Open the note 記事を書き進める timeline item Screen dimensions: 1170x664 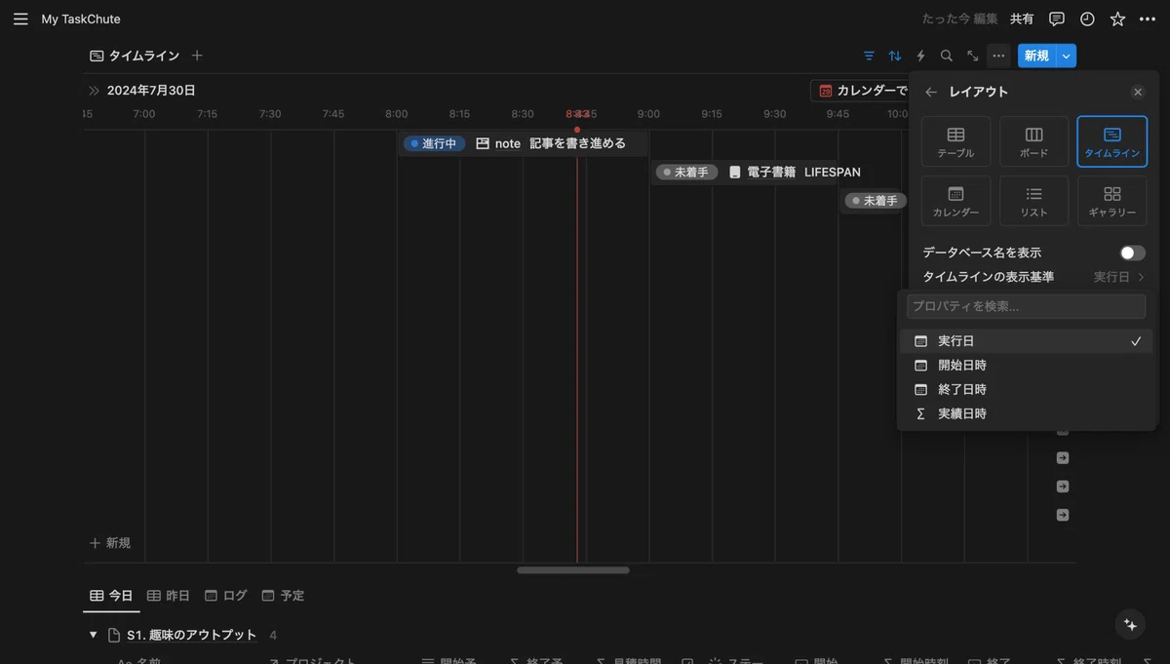click(x=524, y=143)
